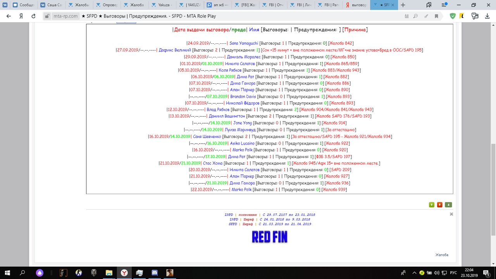Viewport: 496px width, 279px height.
Task: Open the password manager key icon
Action: [475, 16]
